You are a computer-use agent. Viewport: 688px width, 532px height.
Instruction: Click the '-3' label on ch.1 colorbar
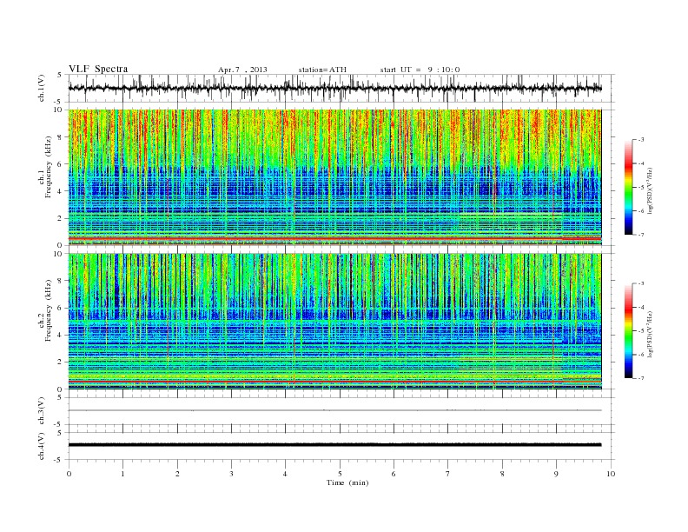coord(641,140)
